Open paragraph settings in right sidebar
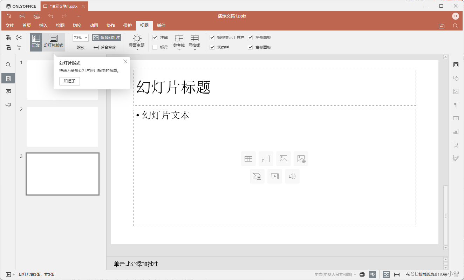 (x=456, y=105)
